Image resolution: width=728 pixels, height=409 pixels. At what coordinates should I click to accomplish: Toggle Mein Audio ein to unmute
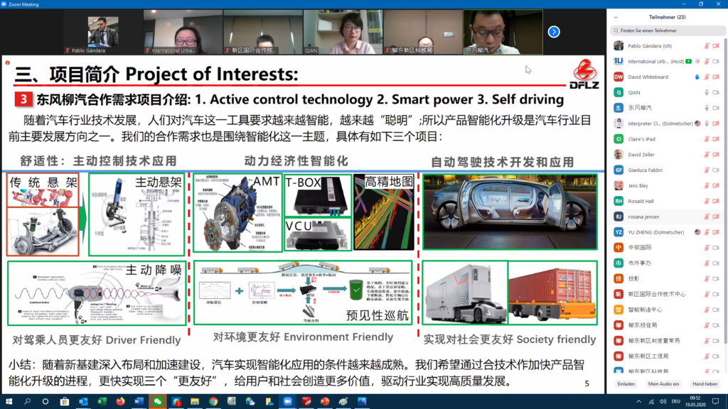click(x=663, y=383)
